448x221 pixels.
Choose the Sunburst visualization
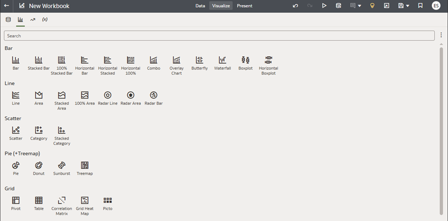(x=61, y=166)
